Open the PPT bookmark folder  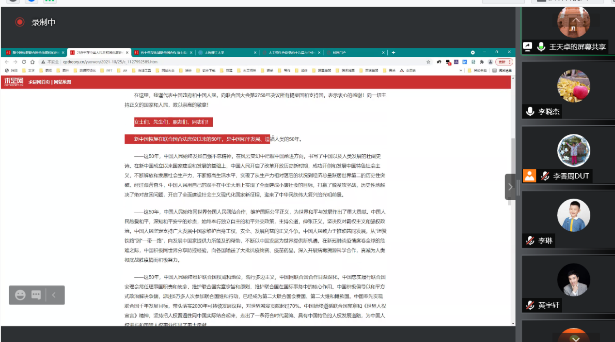click(x=106, y=70)
